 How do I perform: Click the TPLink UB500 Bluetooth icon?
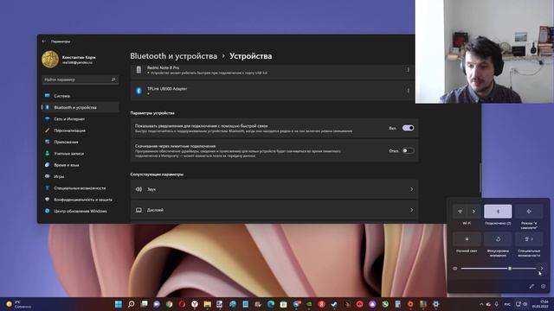point(138,91)
